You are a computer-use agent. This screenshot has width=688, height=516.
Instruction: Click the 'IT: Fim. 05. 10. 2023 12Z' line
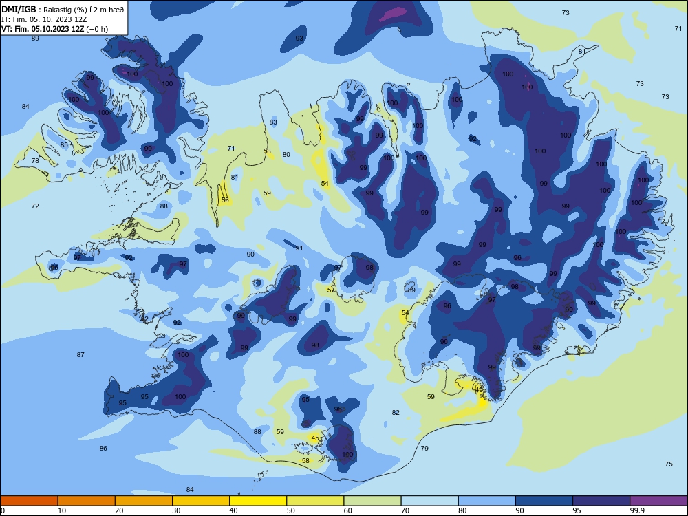(x=44, y=19)
